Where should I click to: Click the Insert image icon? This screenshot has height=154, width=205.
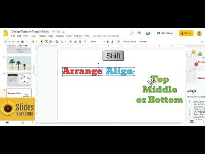(50, 41)
